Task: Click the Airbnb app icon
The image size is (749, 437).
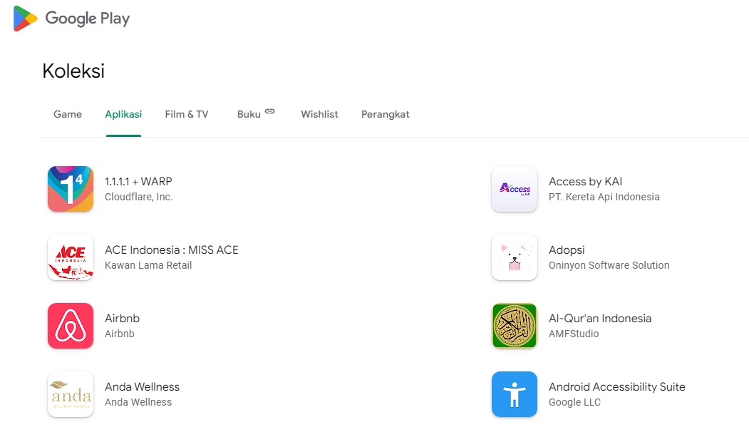Action: tap(70, 326)
